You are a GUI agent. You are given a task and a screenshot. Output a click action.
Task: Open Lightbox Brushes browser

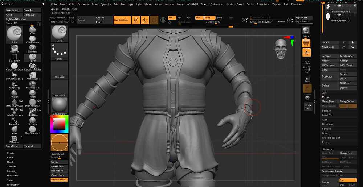[23, 19]
